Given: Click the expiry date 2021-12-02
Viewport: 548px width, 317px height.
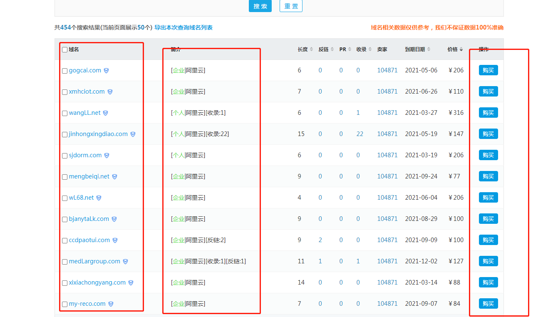Looking at the screenshot, I should [x=421, y=261].
